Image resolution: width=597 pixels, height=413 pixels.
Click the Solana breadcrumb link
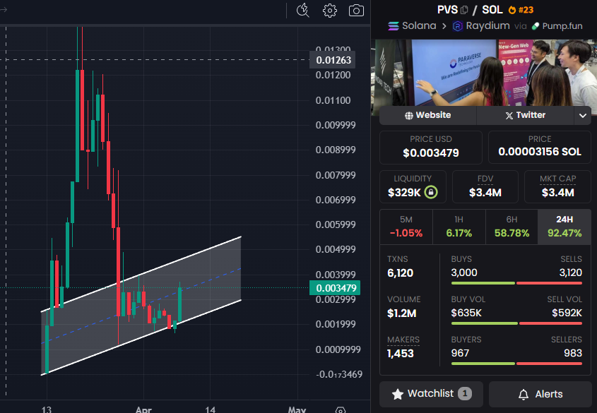click(412, 26)
